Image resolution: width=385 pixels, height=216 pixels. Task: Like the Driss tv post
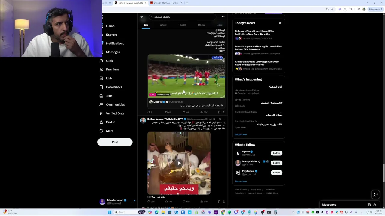click(184, 112)
